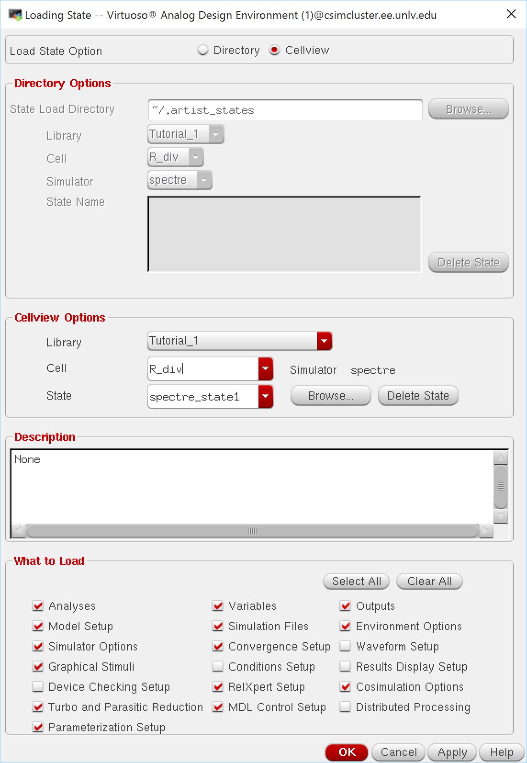Click inside the Description text area
The image size is (527, 763).
coord(252,486)
